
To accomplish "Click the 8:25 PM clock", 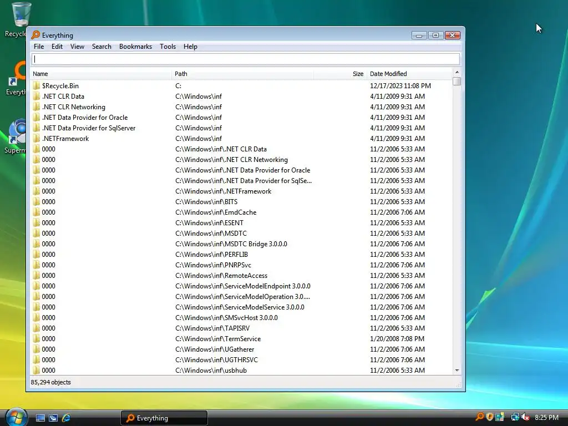I will click(x=546, y=417).
